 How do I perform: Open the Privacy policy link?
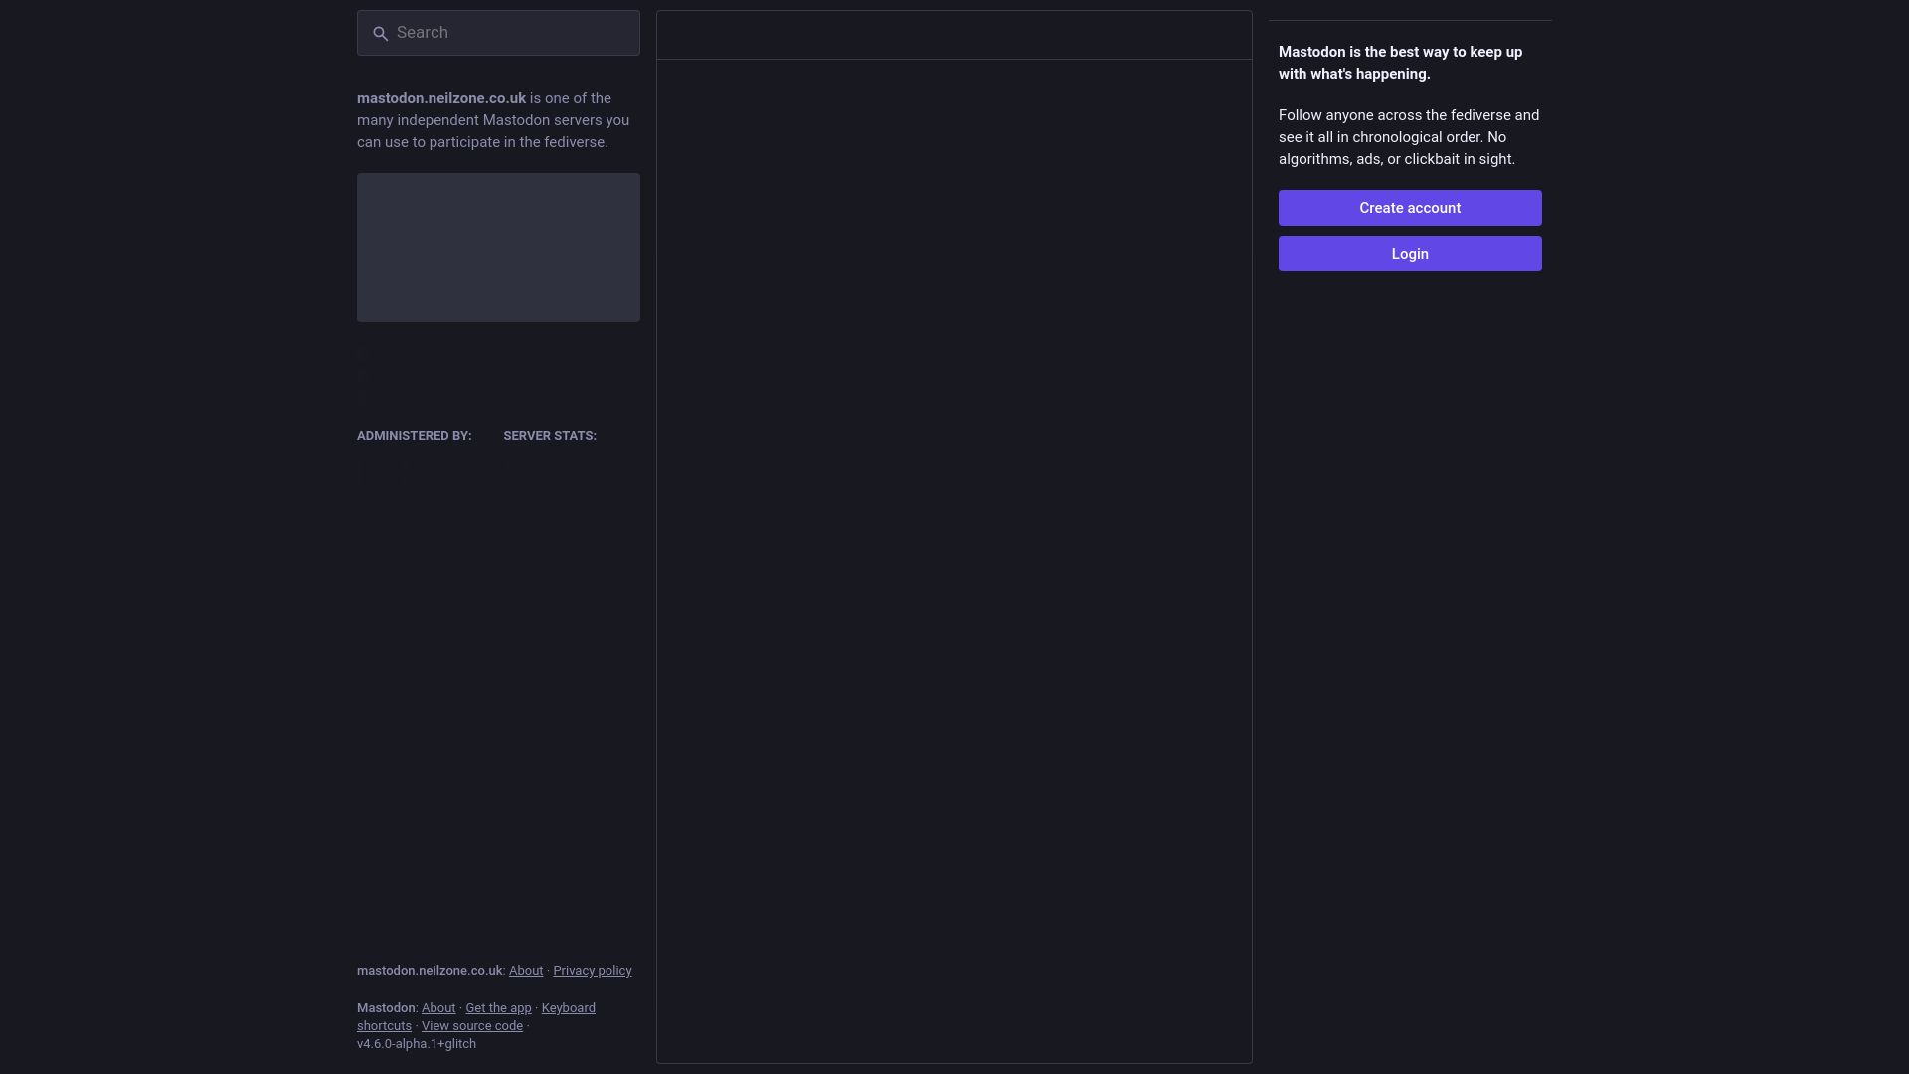click(x=593, y=971)
